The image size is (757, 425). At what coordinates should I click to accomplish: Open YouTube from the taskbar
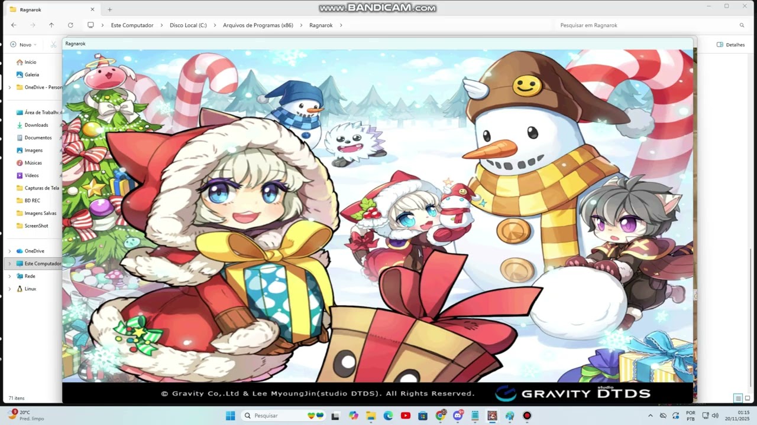406,416
